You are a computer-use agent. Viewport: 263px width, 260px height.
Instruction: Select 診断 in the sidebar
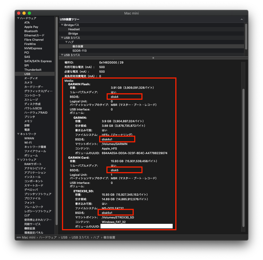[x=27, y=125]
